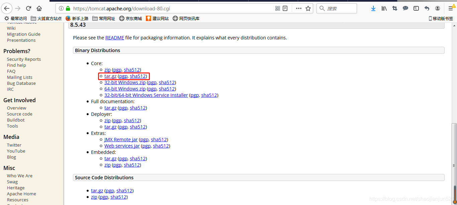Open Migration Guide sidebar link
Screen dimensions: 457x205
24,34
